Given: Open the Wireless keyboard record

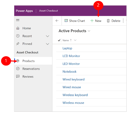Looking at the screenshot, I should pos(75,95).
